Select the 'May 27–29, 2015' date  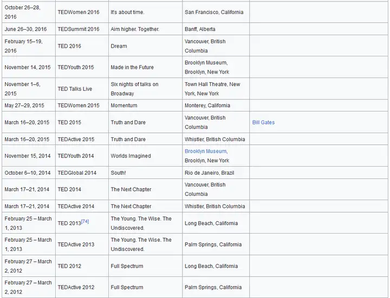click(x=24, y=105)
